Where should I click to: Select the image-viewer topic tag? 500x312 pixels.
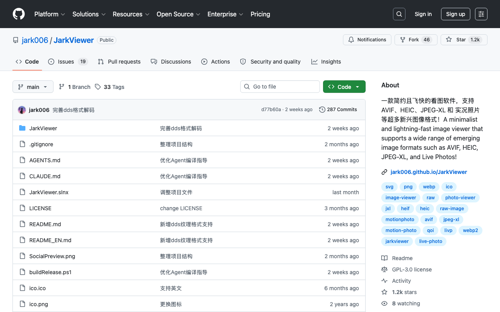pyautogui.click(x=401, y=198)
